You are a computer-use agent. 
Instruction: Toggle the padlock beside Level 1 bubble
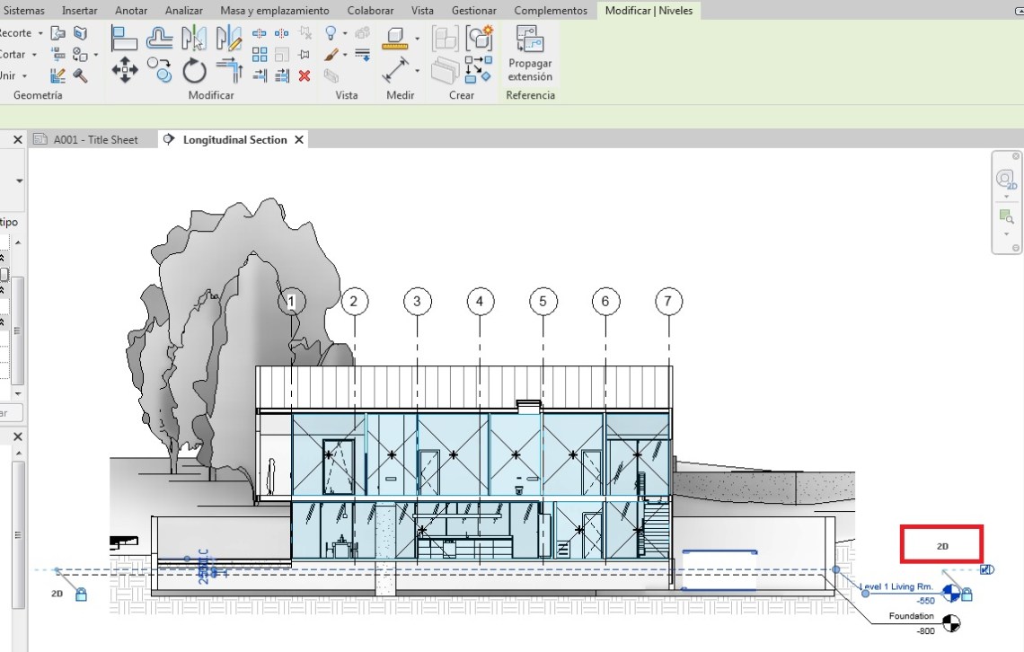967,595
